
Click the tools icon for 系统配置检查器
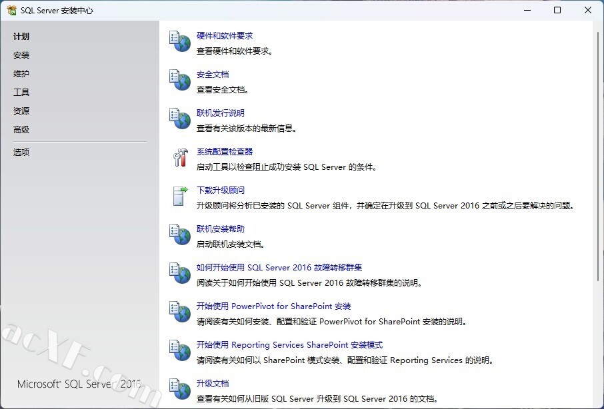pyautogui.click(x=180, y=157)
